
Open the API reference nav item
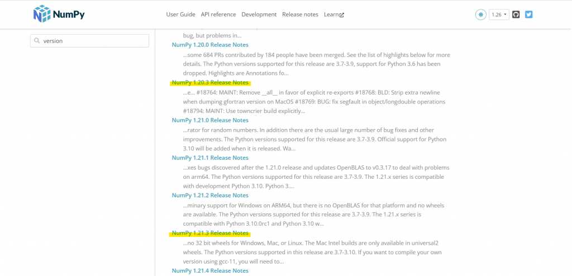(218, 15)
